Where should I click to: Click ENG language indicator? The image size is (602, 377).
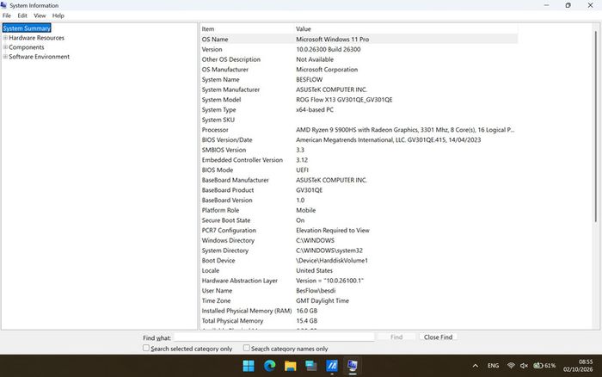(493, 366)
